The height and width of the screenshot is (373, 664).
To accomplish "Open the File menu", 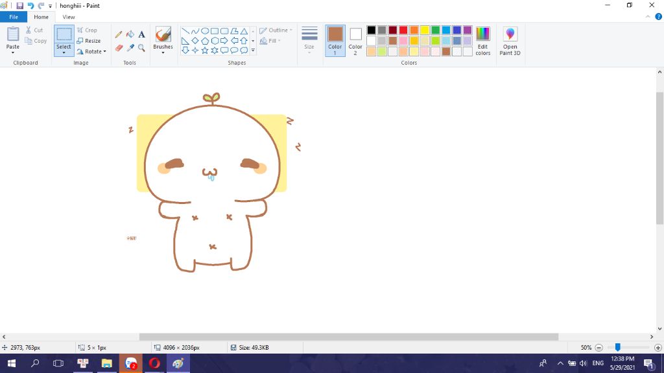I will point(14,17).
